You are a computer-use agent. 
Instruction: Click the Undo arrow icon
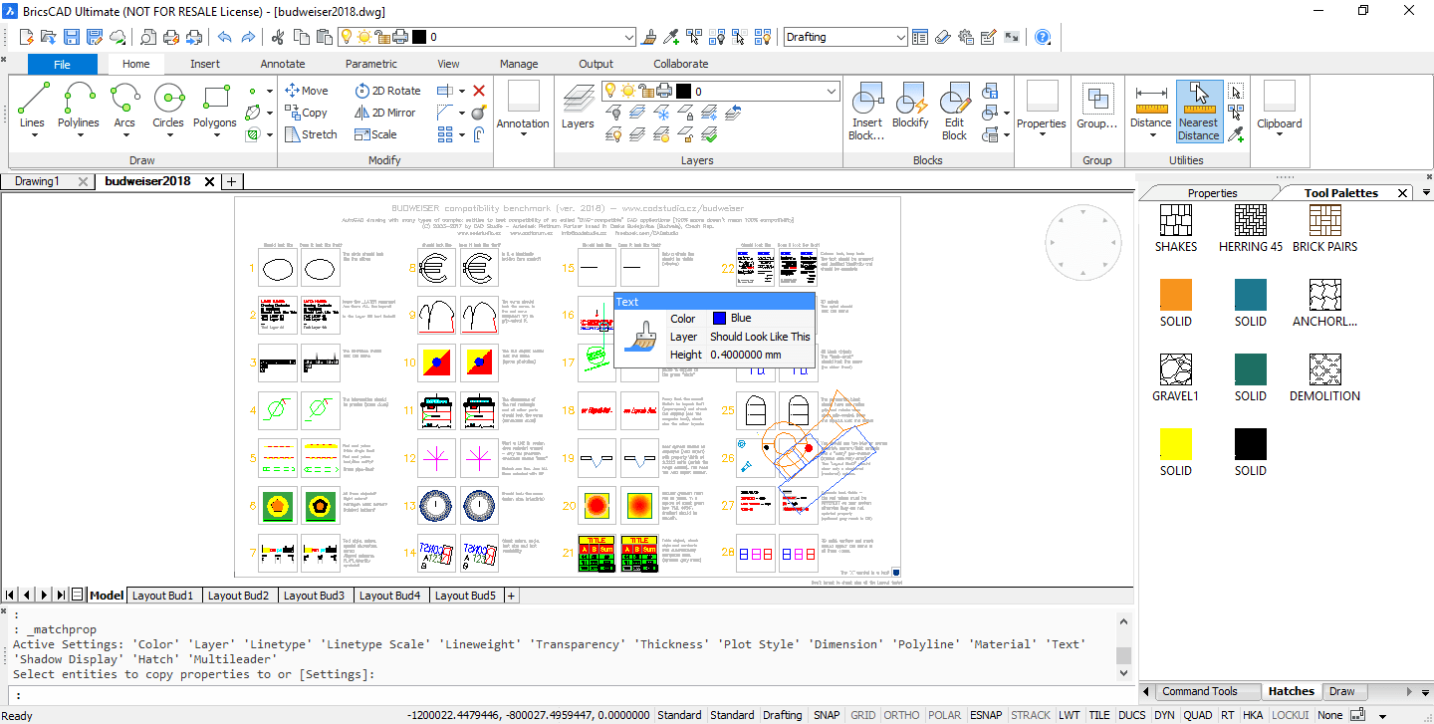[x=225, y=37]
